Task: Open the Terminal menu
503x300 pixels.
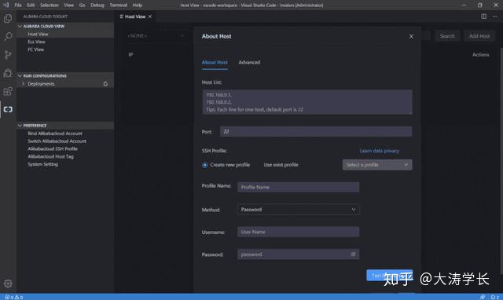Action: (x=119, y=5)
